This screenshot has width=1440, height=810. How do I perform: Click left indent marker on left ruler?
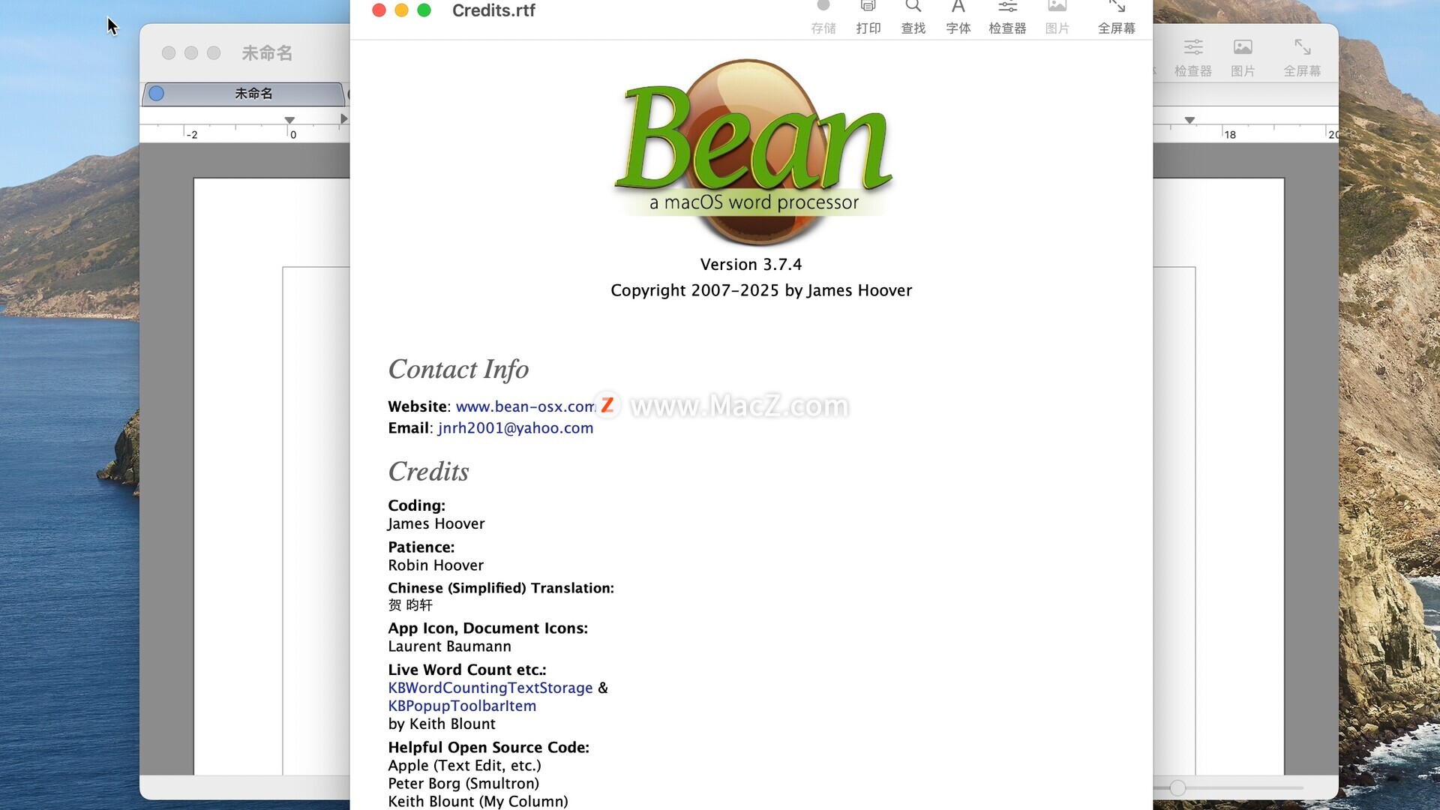click(289, 120)
